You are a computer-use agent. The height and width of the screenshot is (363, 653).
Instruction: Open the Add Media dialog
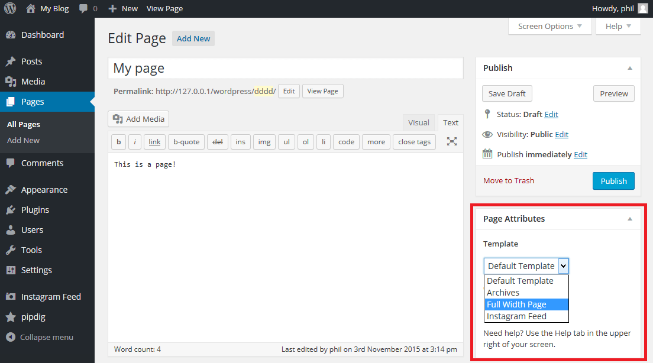click(x=138, y=119)
